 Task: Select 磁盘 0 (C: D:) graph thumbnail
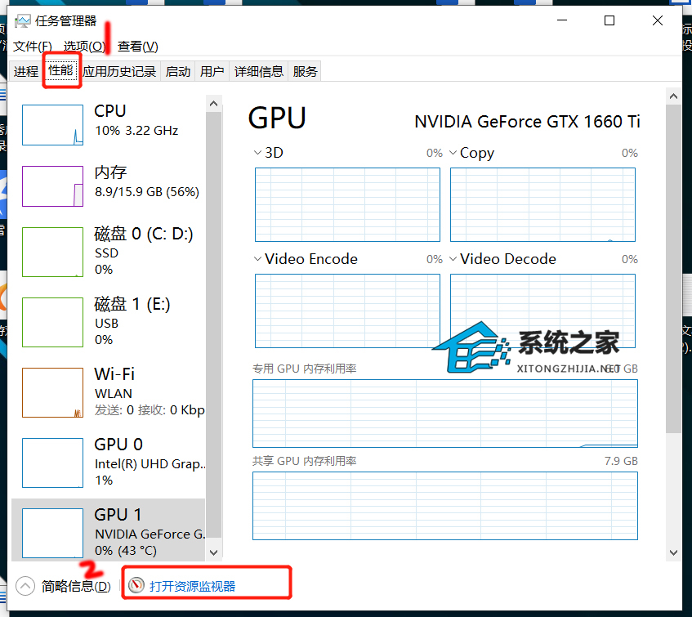(52, 252)
